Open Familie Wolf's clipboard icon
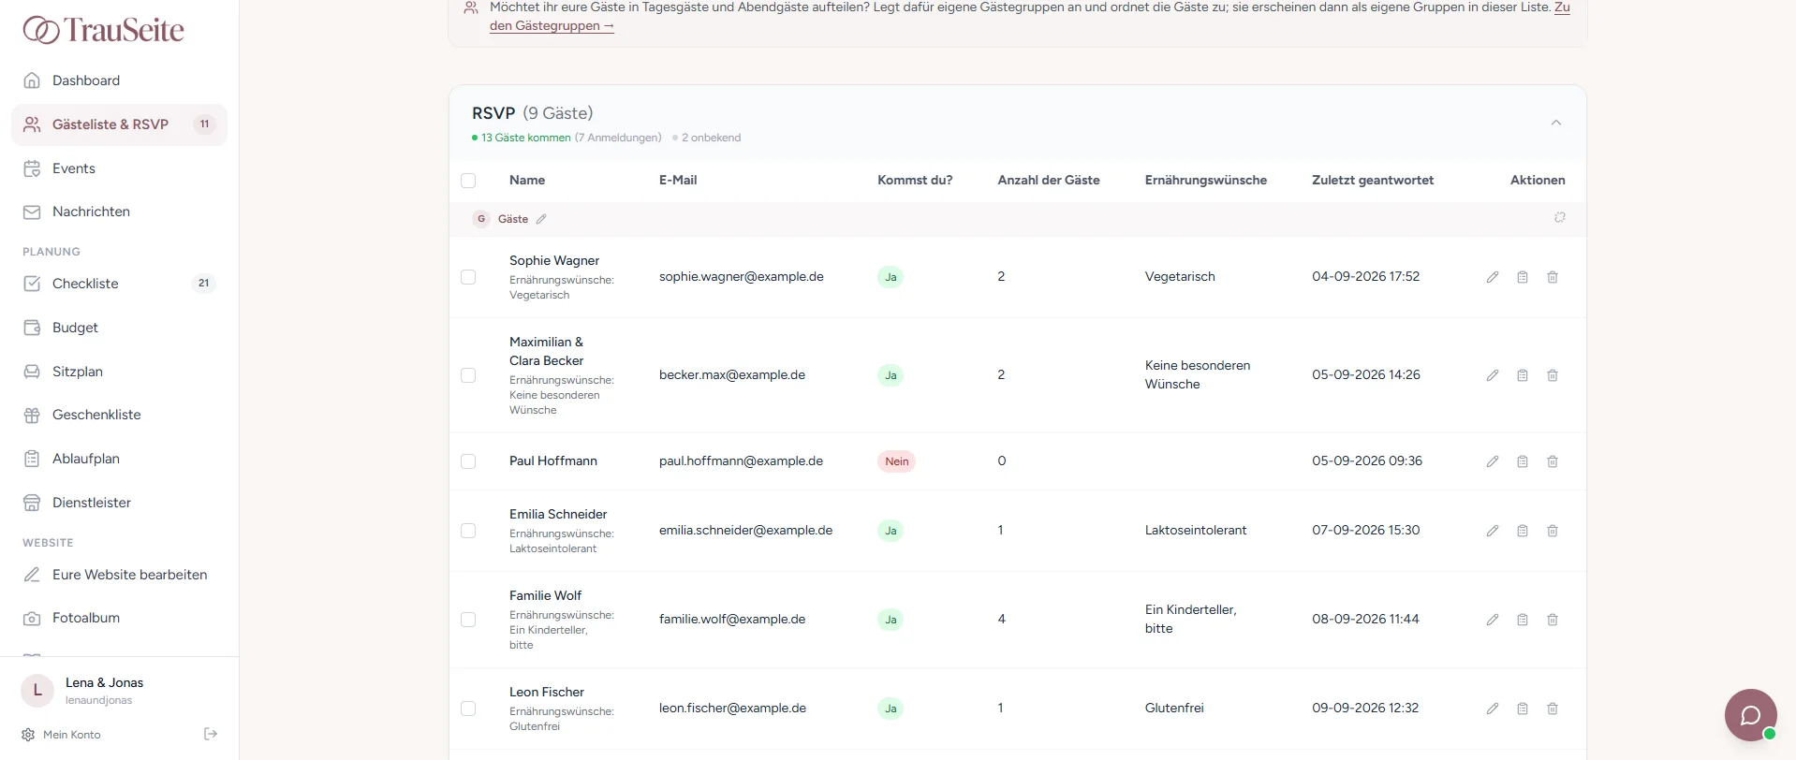Viewport: 1796px width, 760px height. [x=1523, y=620]
